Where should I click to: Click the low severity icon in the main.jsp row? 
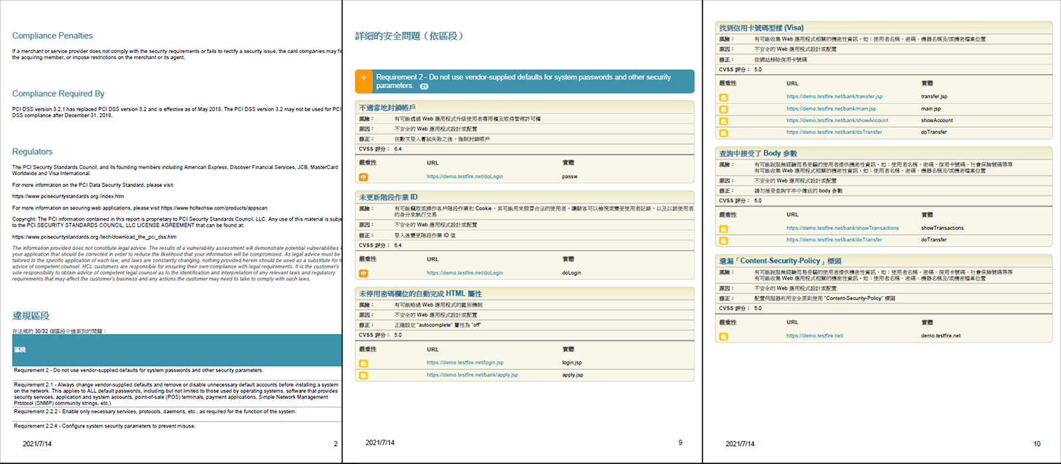723,109
